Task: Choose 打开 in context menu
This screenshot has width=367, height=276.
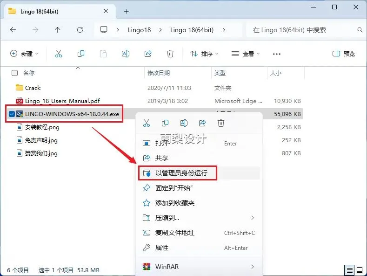Action: click(x=199, y=143)
